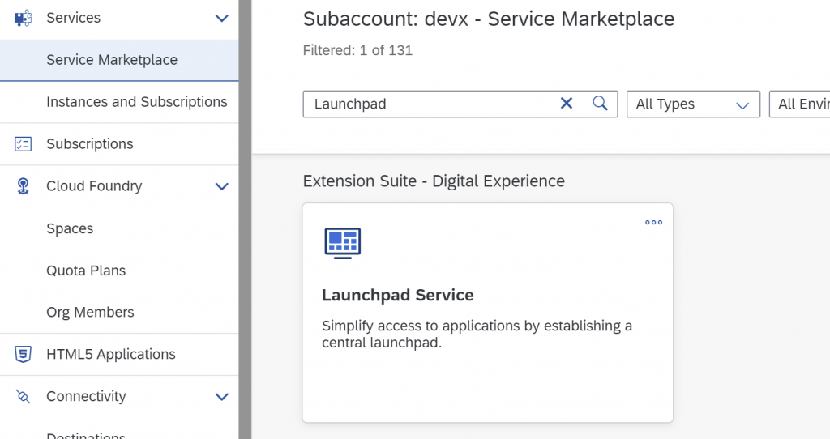830x439 pixels.
Task: Click the HTML5 Applications icon
Action: click(23, 354)
